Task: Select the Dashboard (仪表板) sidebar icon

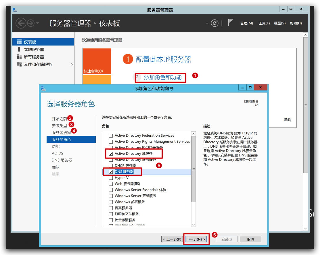Action: [19, 42]
